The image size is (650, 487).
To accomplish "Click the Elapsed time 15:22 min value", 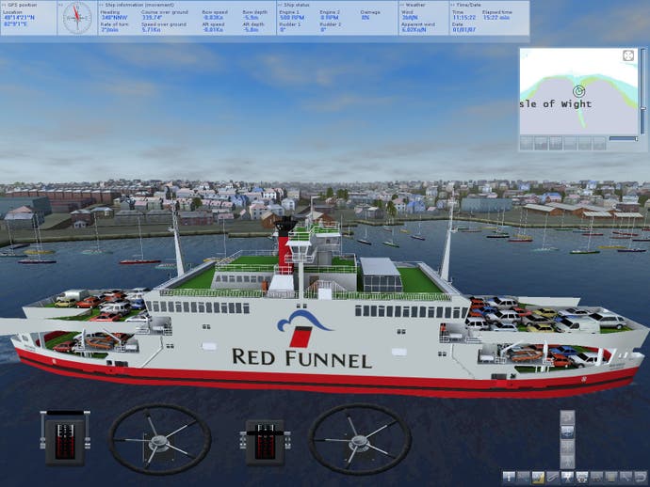I will point(496,18).
